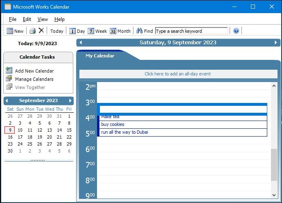This screenshot has height=203, width=282.
Task: Go to next month in mini calendar
Action: point(70,100)
